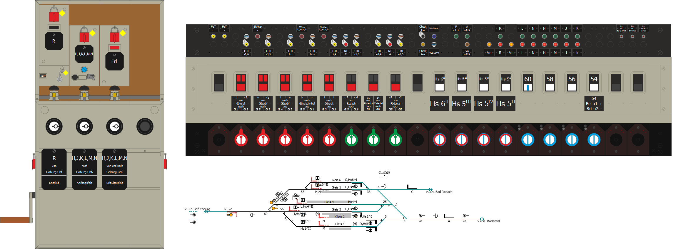This screenshot has height=249, width=691.
Task: Click the Gleis 4 track label in diagram
Action: coord(329,202)
